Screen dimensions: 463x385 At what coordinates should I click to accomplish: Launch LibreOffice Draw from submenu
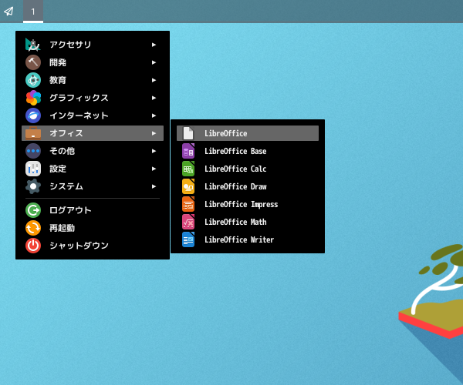tap(248, 186)
